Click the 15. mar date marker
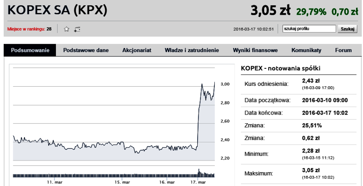Viewport: 363px width, 186px height. [x=122, y=182]
